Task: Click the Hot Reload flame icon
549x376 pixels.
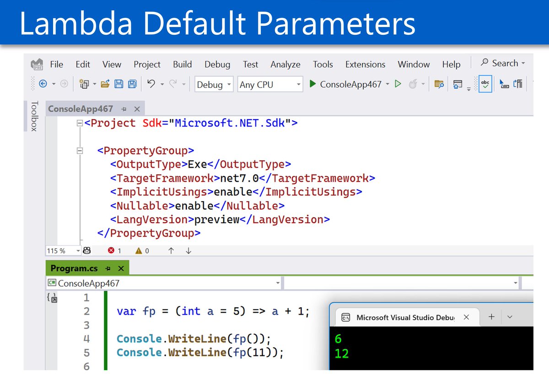Action: tap(413, 84)
